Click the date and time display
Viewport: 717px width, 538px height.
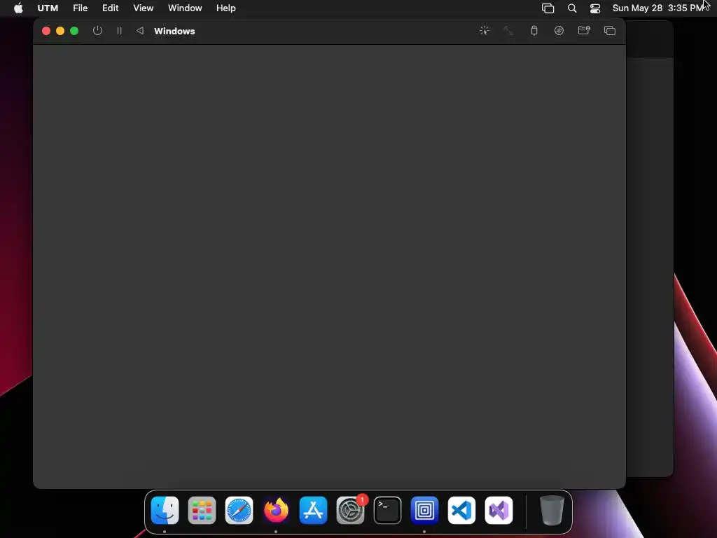pyautogui.click(x=657, y=8)
